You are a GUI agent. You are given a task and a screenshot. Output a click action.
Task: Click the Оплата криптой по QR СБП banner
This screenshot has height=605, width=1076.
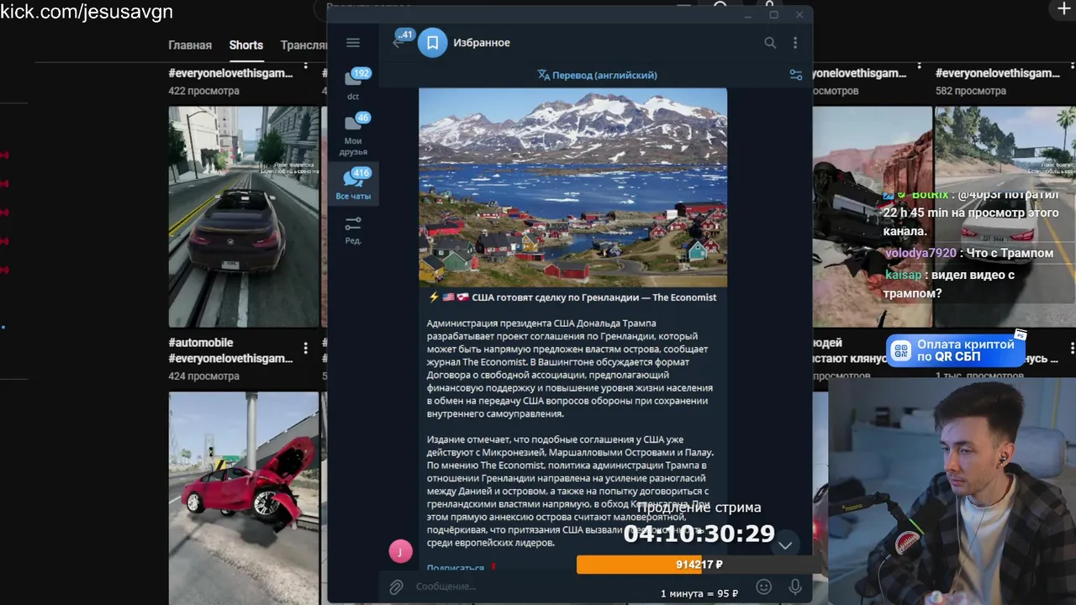point(956,350)
